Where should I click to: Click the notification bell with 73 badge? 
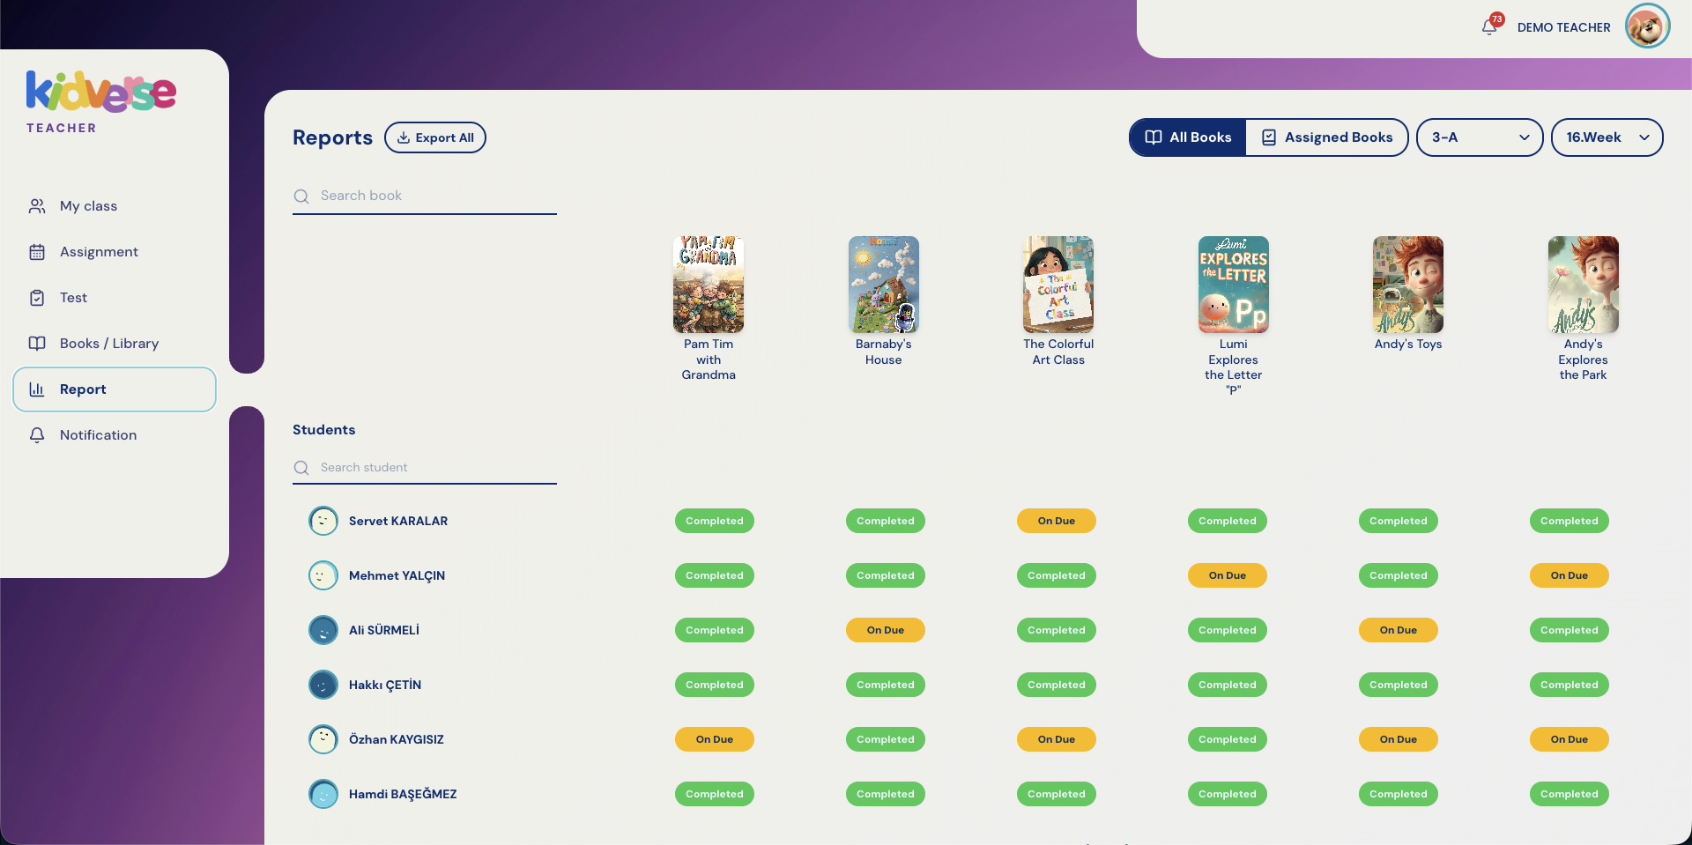[x=1489, y=26]
